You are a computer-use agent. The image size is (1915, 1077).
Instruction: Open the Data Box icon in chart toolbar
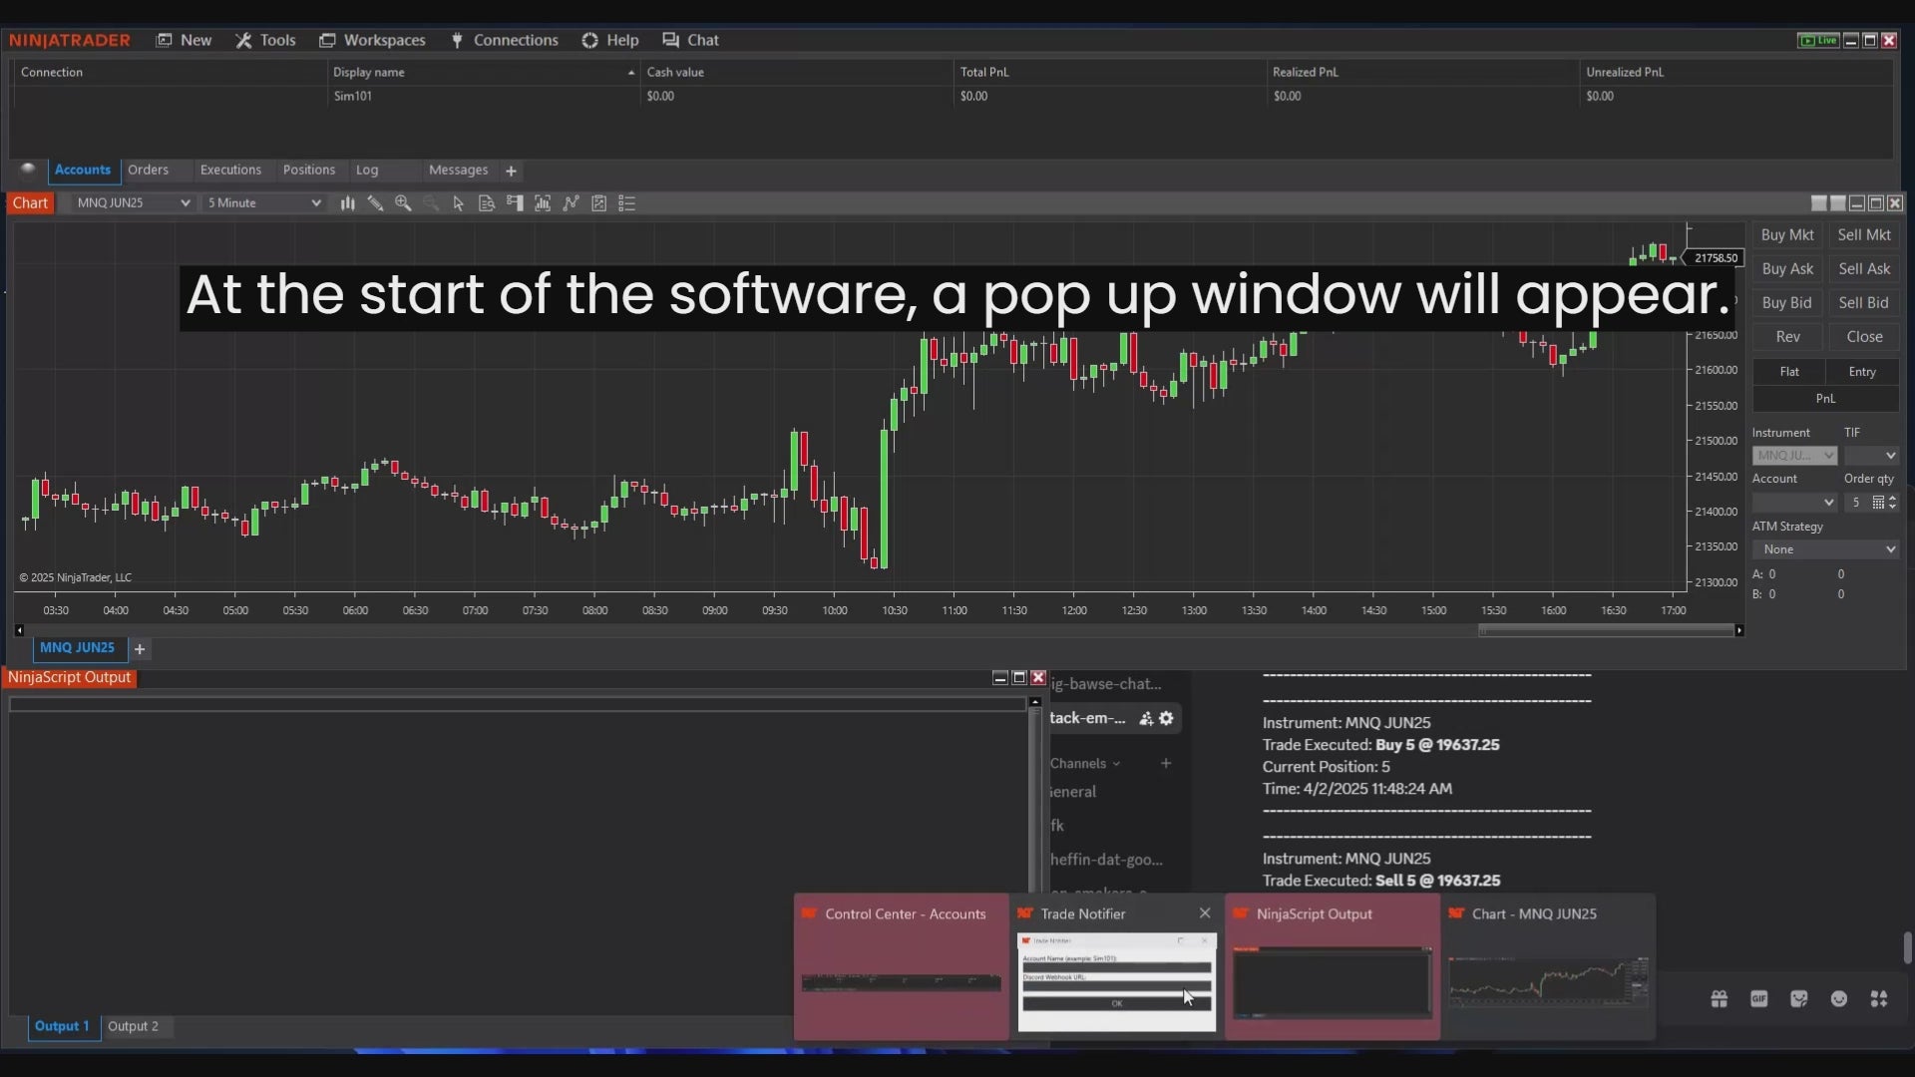pos(487,203)
